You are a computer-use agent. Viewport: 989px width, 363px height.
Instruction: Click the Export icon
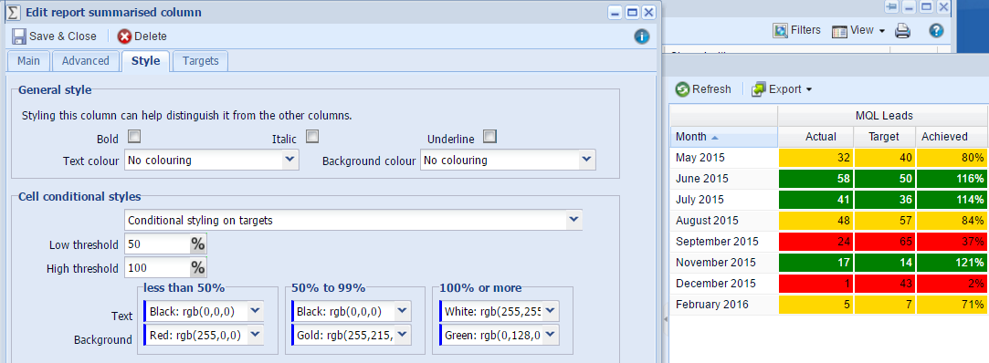(x=758, y=89)
